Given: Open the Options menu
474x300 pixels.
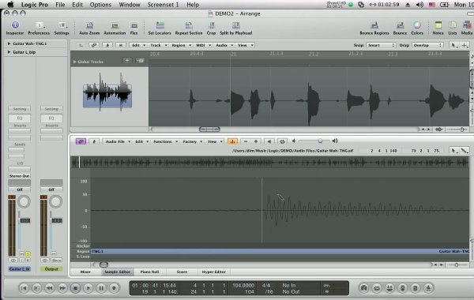Looking at the screenshot, I should [x=100, y=5].
